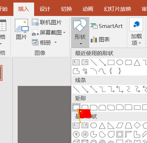Choose curved arrow connector under 线条
The width and height of the screenshot is (147, 143).
[x=137, y=89]
